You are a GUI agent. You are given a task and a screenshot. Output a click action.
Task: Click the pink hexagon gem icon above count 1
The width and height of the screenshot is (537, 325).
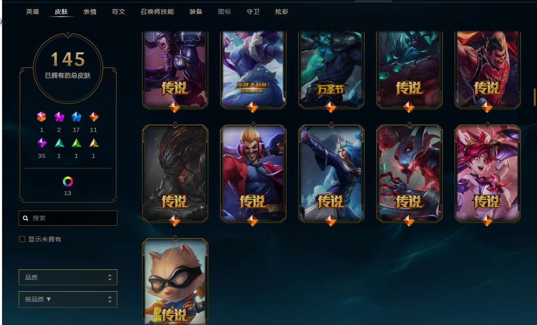point(41,117)
